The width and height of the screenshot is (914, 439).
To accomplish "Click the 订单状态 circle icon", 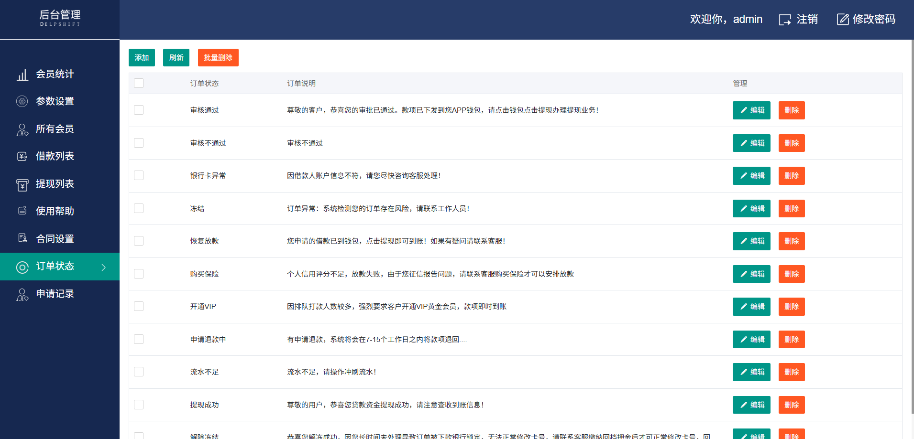I will coord(22,267).
